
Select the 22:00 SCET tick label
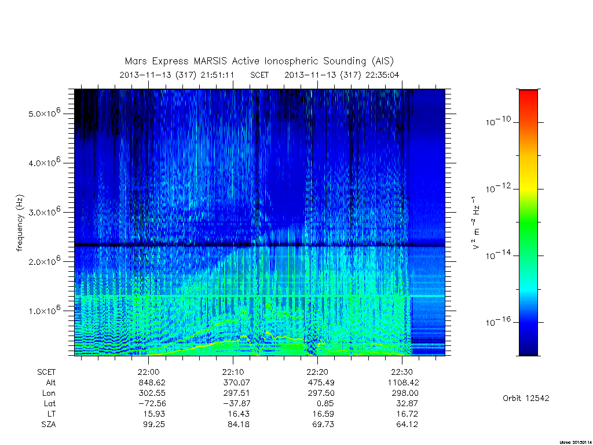coord(148,372)
